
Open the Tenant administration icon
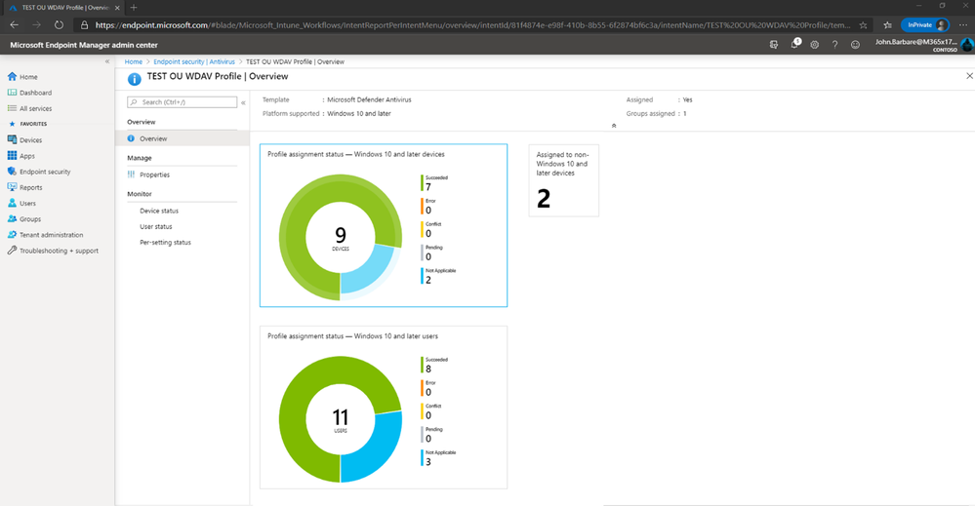pyautogui.click(x=12, y=235)
